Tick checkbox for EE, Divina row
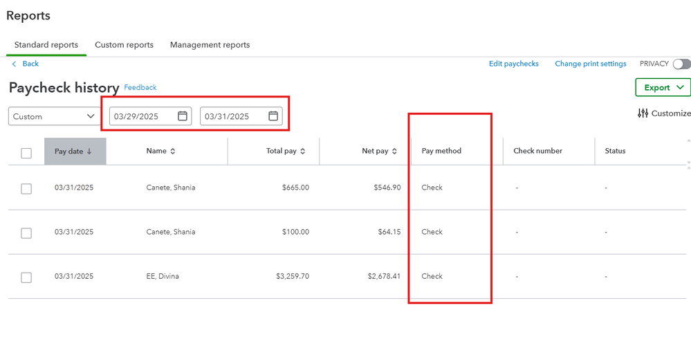The width and height of the screenshot is (691, 337). coord(26,277)
